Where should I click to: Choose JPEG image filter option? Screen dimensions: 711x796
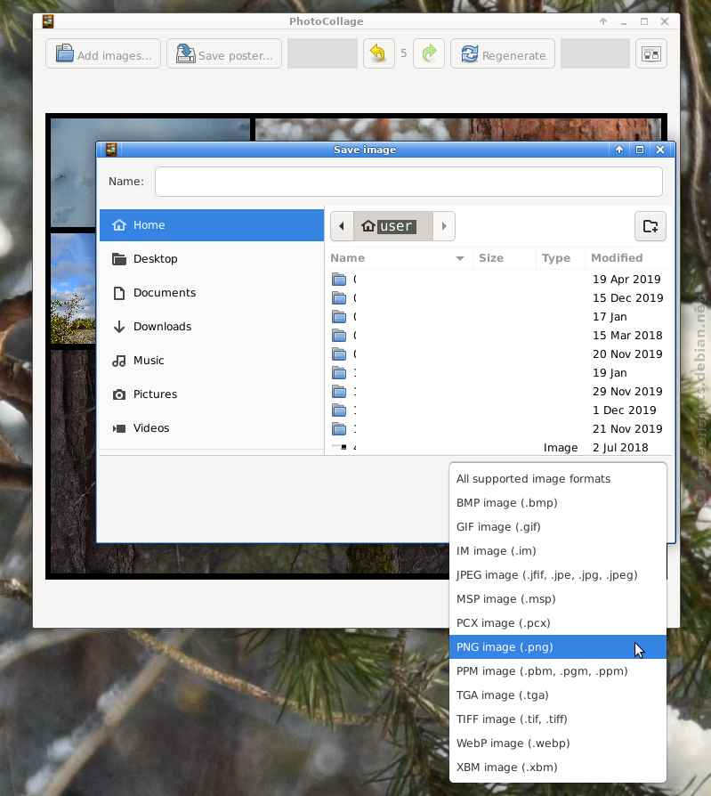(558, 575)
